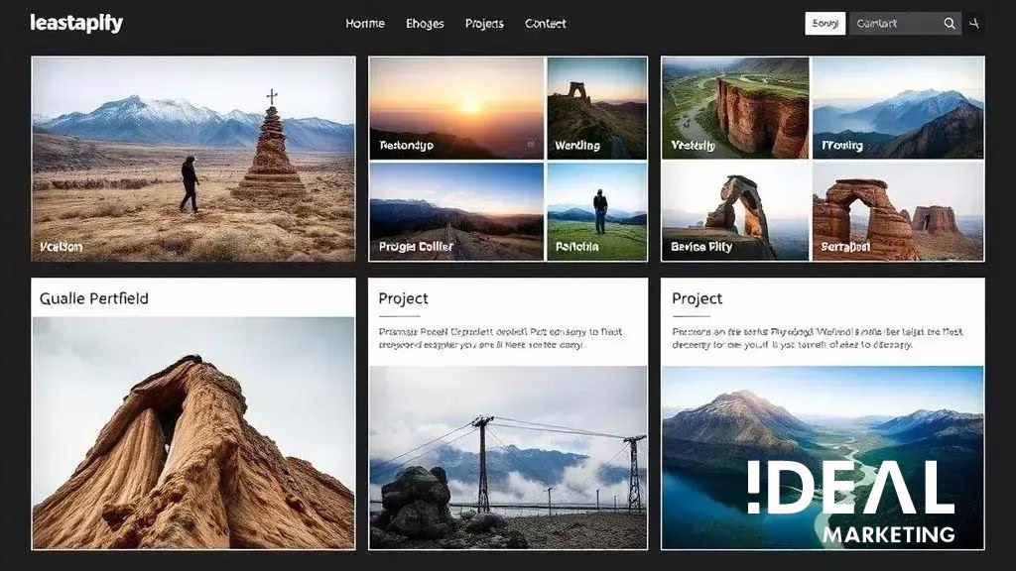Open the 'Proges Collier' road thumbnail

coord(456,211)
